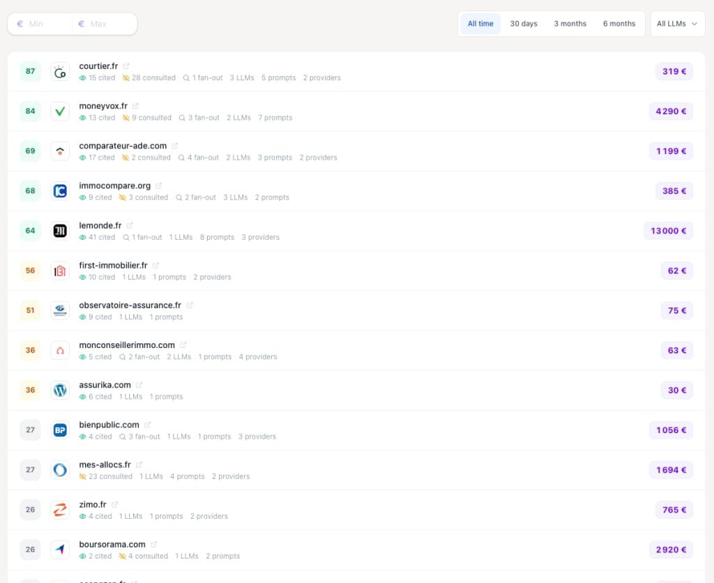Open external link icon beside mes-allocs.fr
The height and width of the screenshot is (583, 714).
coord(139,464)
